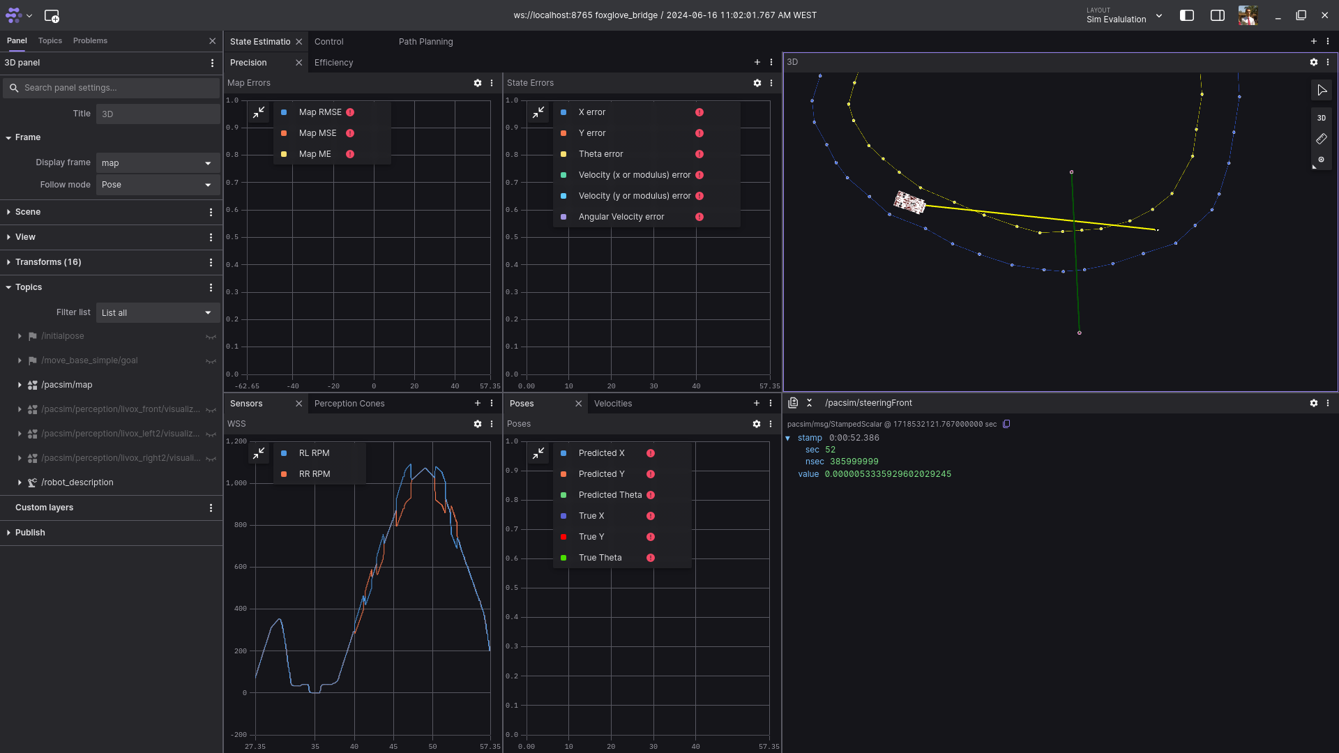Screen dimensions: 1339x753
Task: Show the /move_base_simple/goal topic
Action: coord(211,361)
